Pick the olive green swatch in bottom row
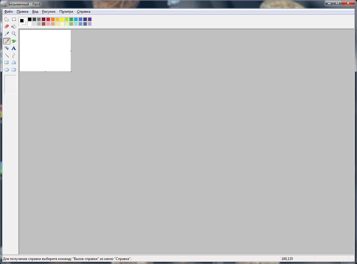This screenshot has width=357, height=264. coord(71,24)
